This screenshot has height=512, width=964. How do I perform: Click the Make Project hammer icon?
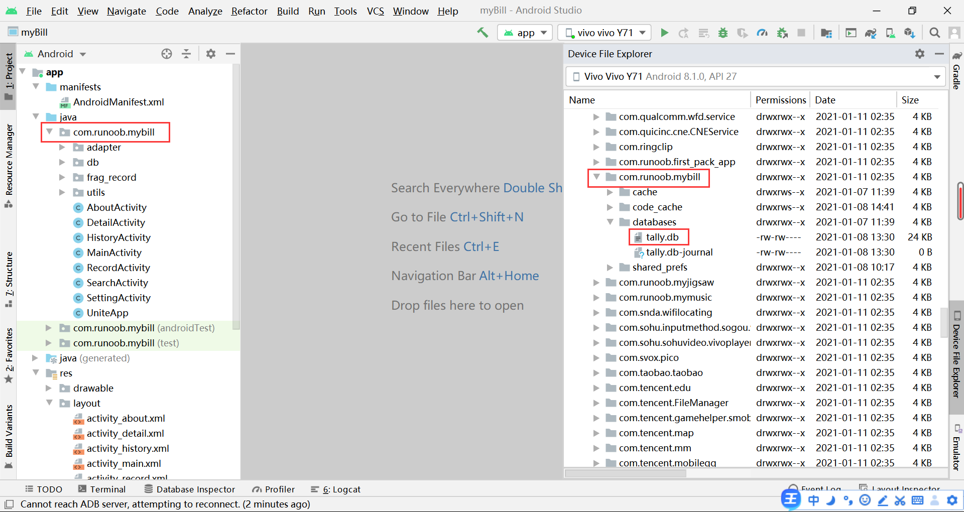[483, 33]
